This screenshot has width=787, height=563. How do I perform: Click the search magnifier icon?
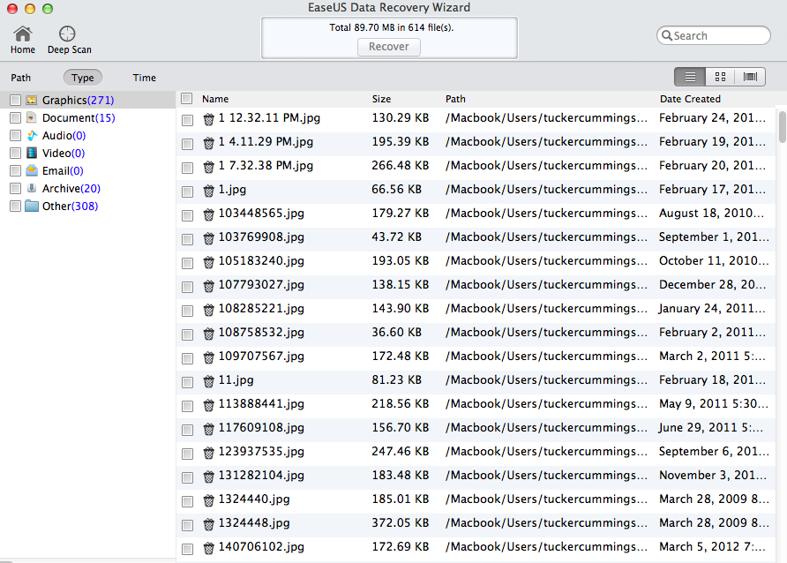point(666,35)
